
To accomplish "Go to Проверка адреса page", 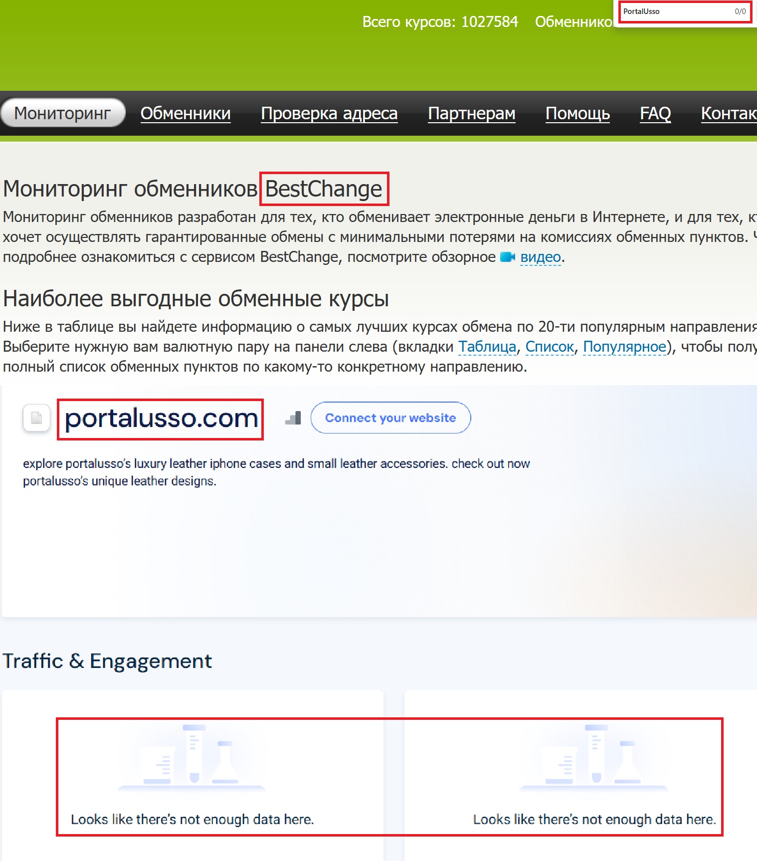I will pyautogui.click(x=329, y=113).
